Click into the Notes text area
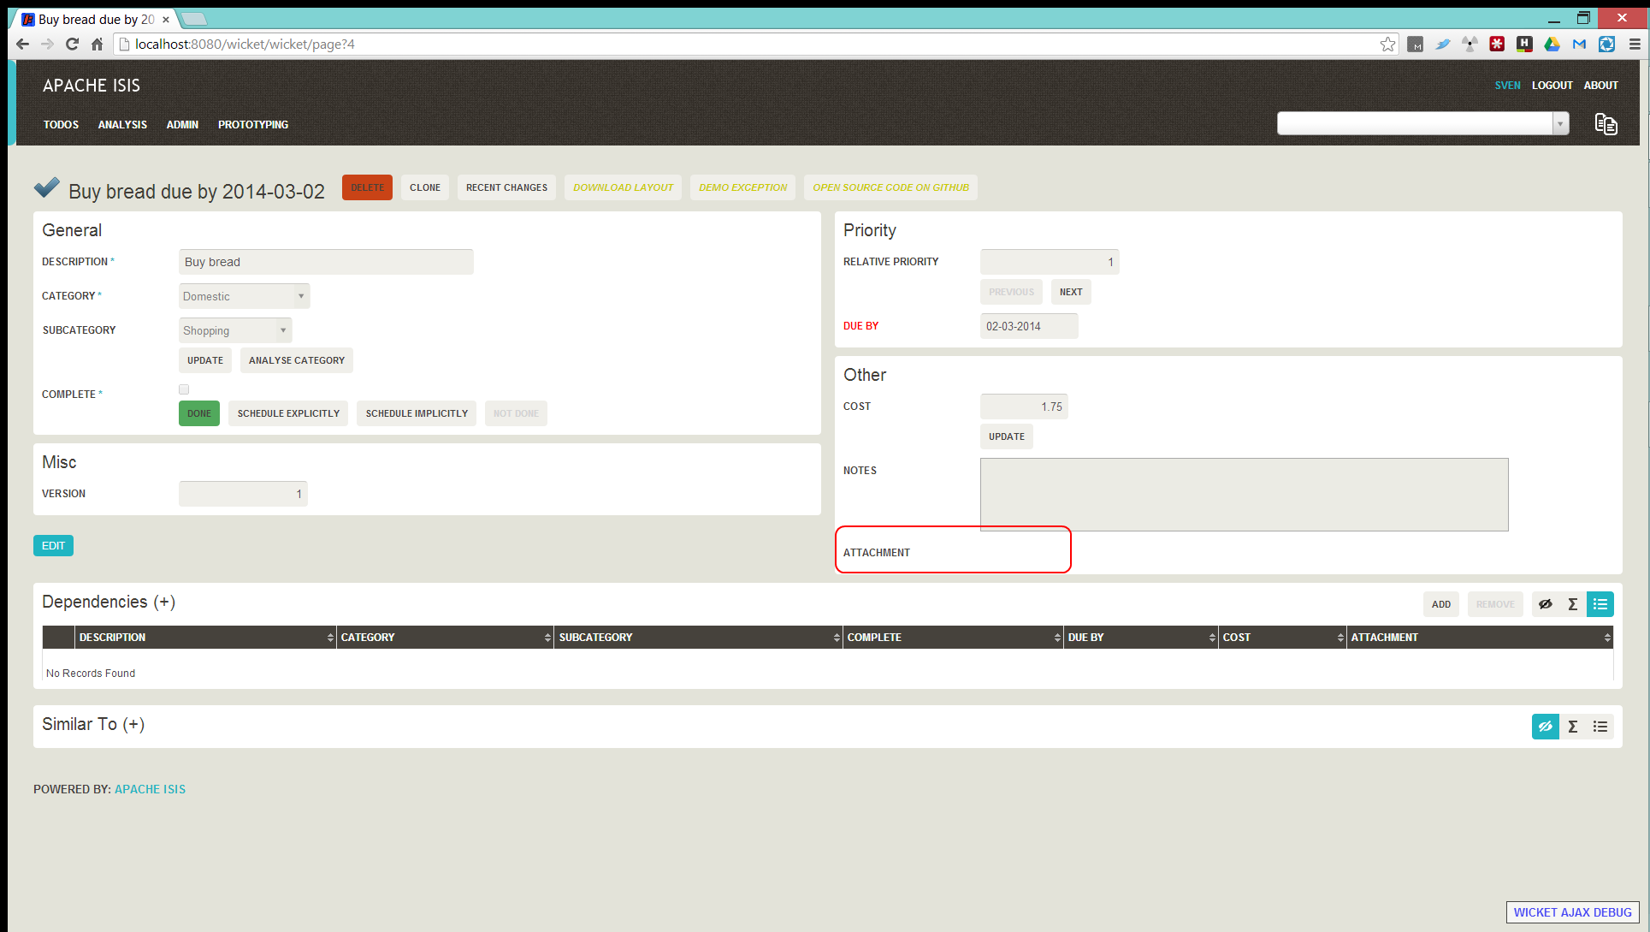Image resolution: width=1650 pixels, height=932 pixels. pyautogui.click(x=1244, y=495)
